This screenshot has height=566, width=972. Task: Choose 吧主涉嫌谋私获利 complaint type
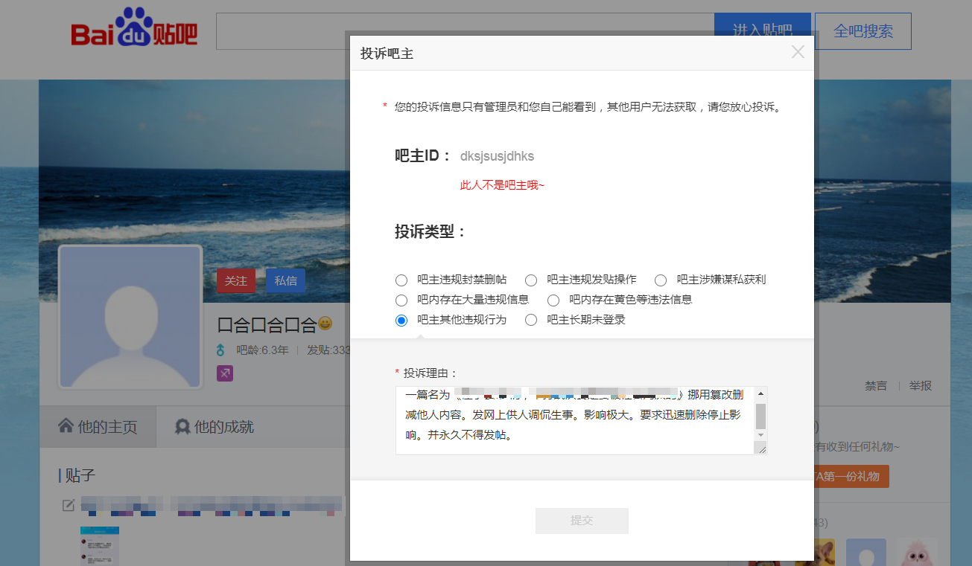[661, 280]
